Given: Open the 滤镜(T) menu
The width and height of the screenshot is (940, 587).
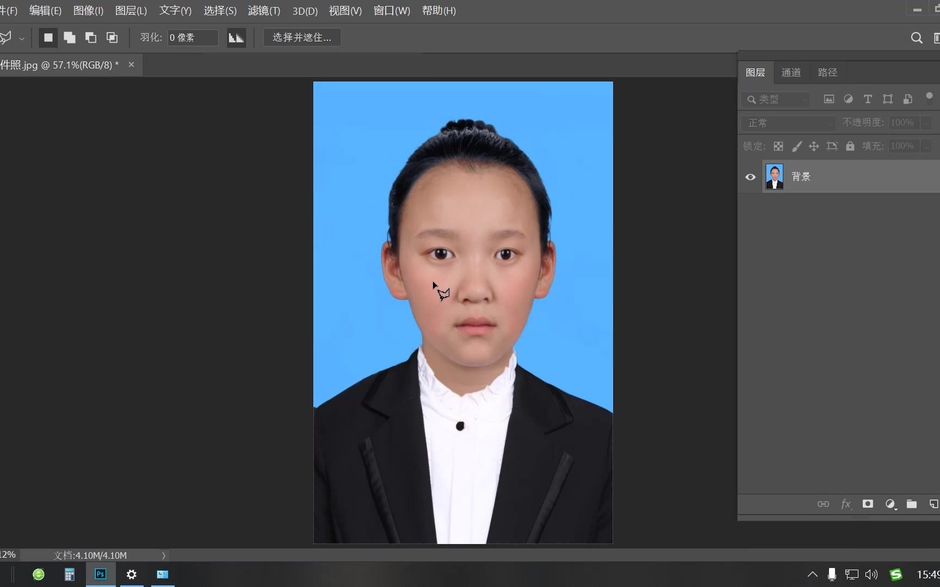Looking at the screenshot, I should tap(264, 10).
